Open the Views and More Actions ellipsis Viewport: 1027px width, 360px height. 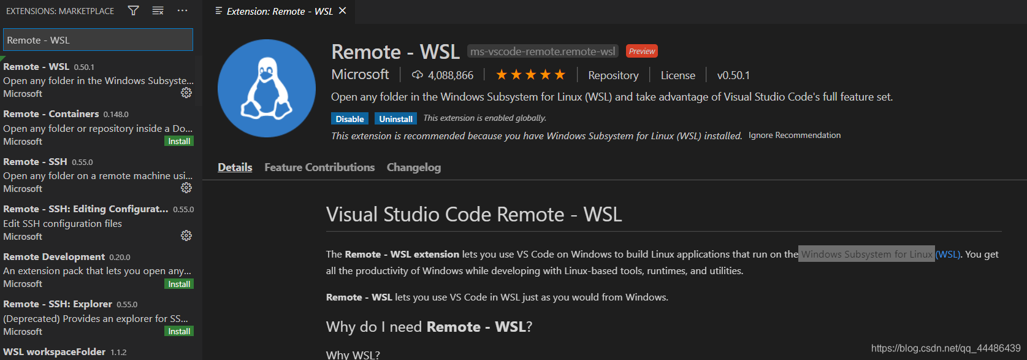(x=182, y=10)
